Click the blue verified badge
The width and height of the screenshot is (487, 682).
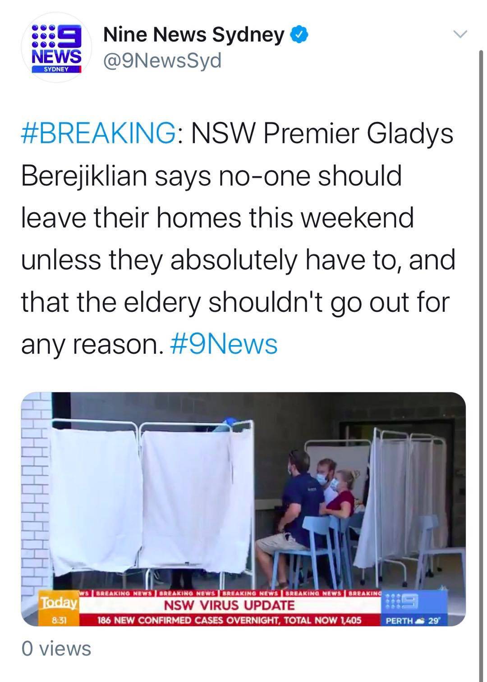(299, 34)
